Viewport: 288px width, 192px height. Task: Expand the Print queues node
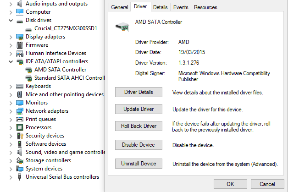(11, 120)
